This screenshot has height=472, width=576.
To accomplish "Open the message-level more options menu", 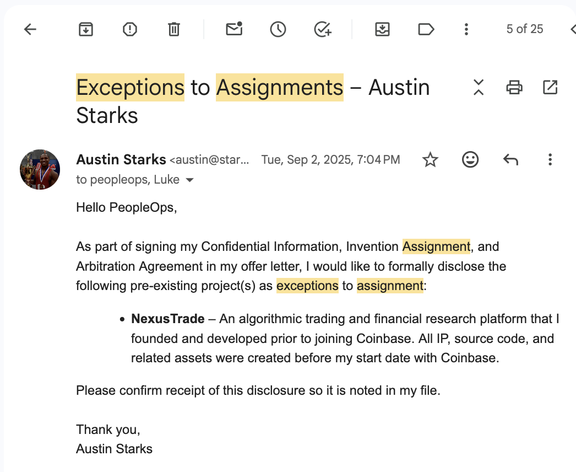I will [x=550, y=160].
